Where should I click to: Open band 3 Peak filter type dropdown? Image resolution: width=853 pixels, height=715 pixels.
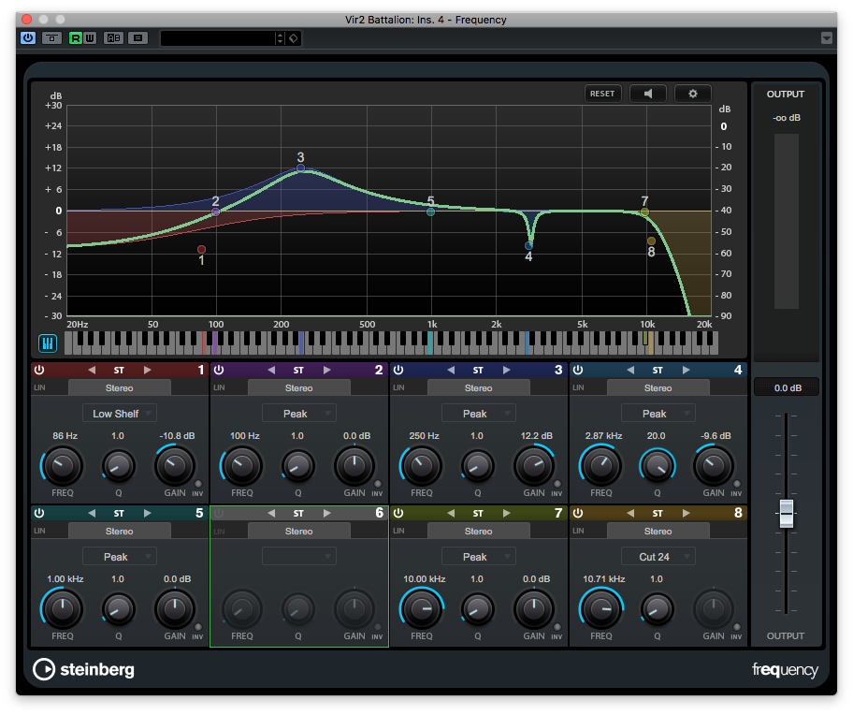[x=479, y=414]
